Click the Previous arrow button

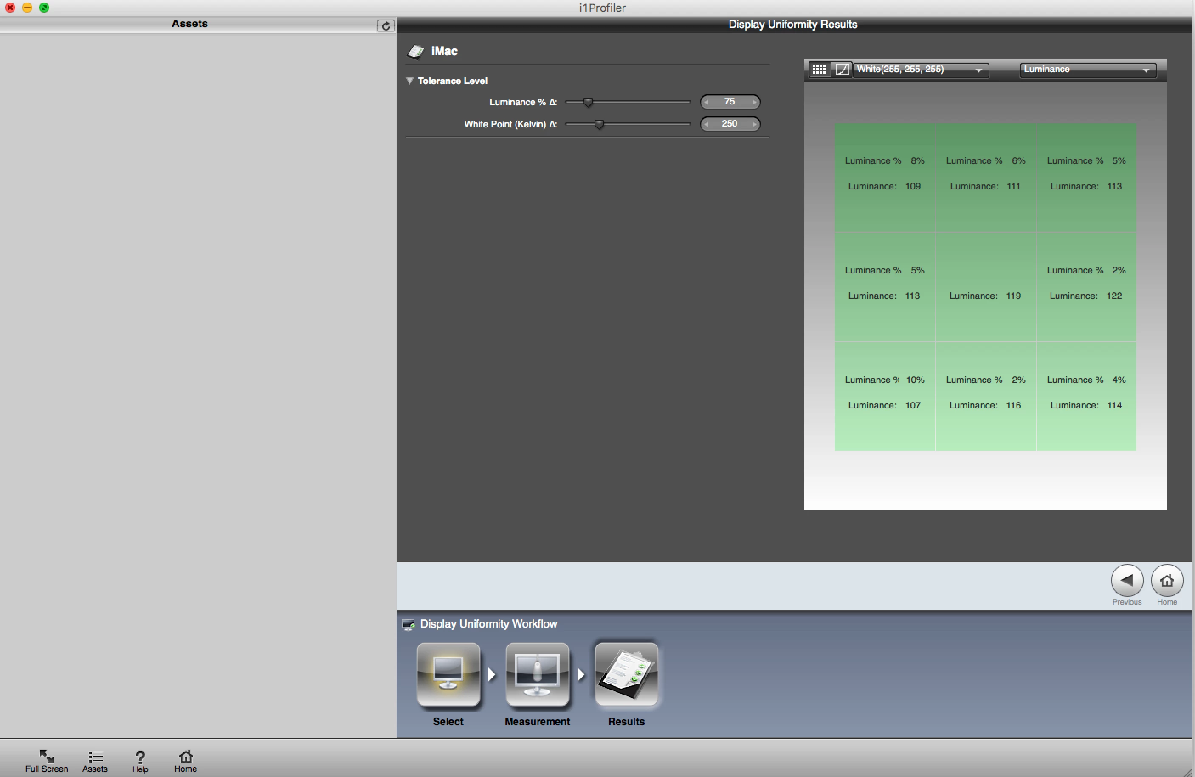point(1127,581)
